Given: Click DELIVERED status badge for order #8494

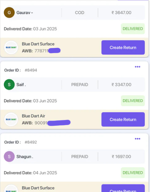Looking at the screenshot, I should point(133,101).
